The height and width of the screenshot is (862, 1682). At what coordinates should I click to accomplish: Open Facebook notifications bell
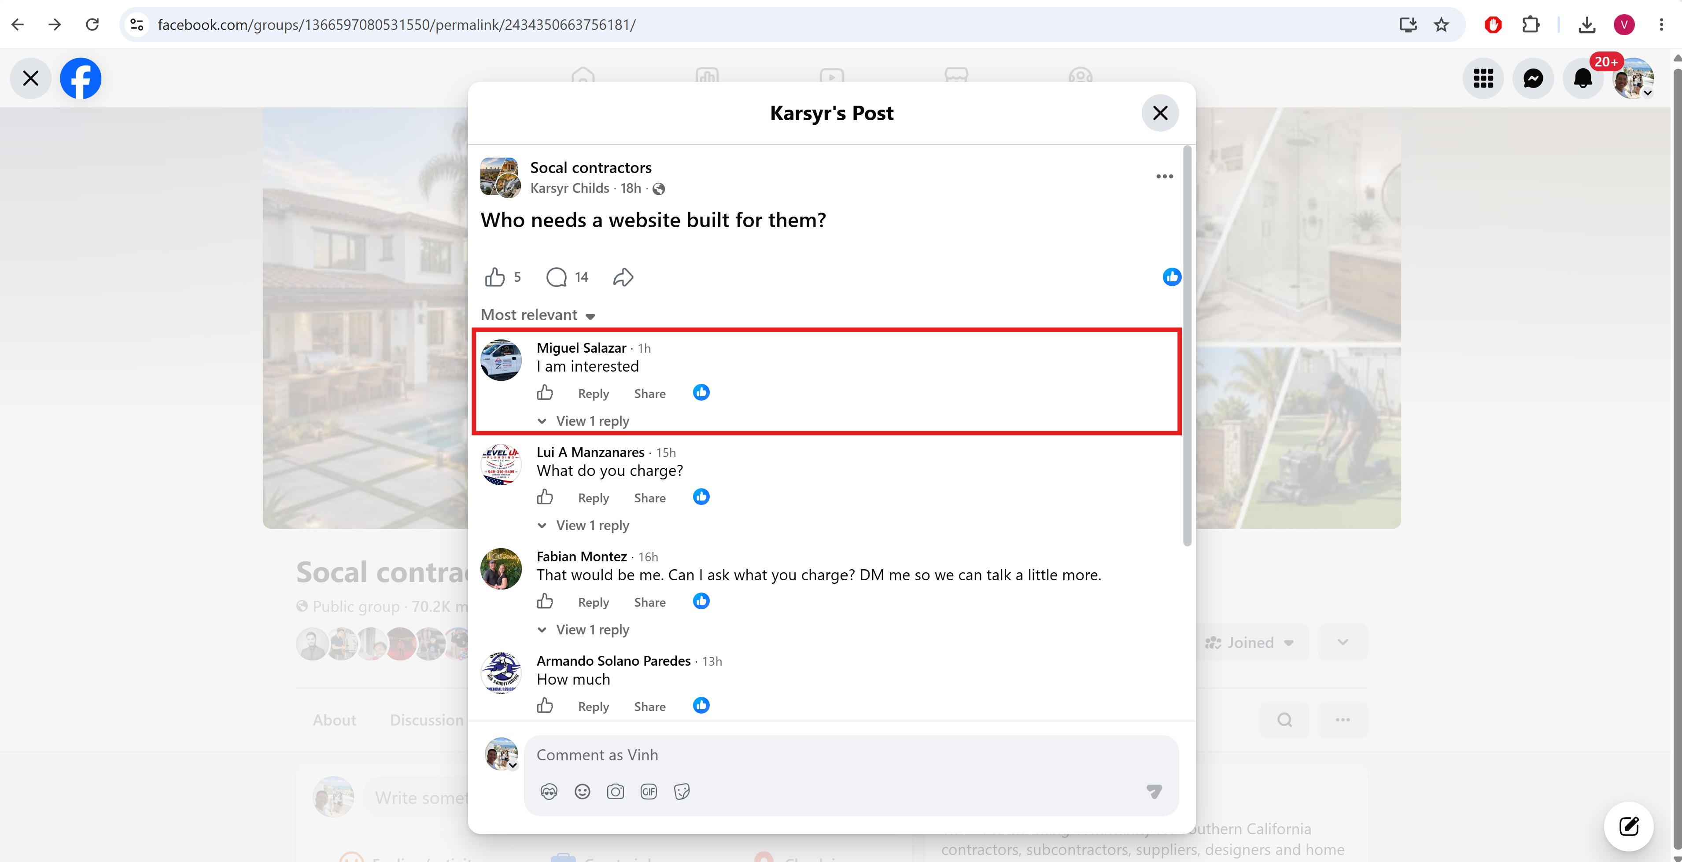point(1583,78)
